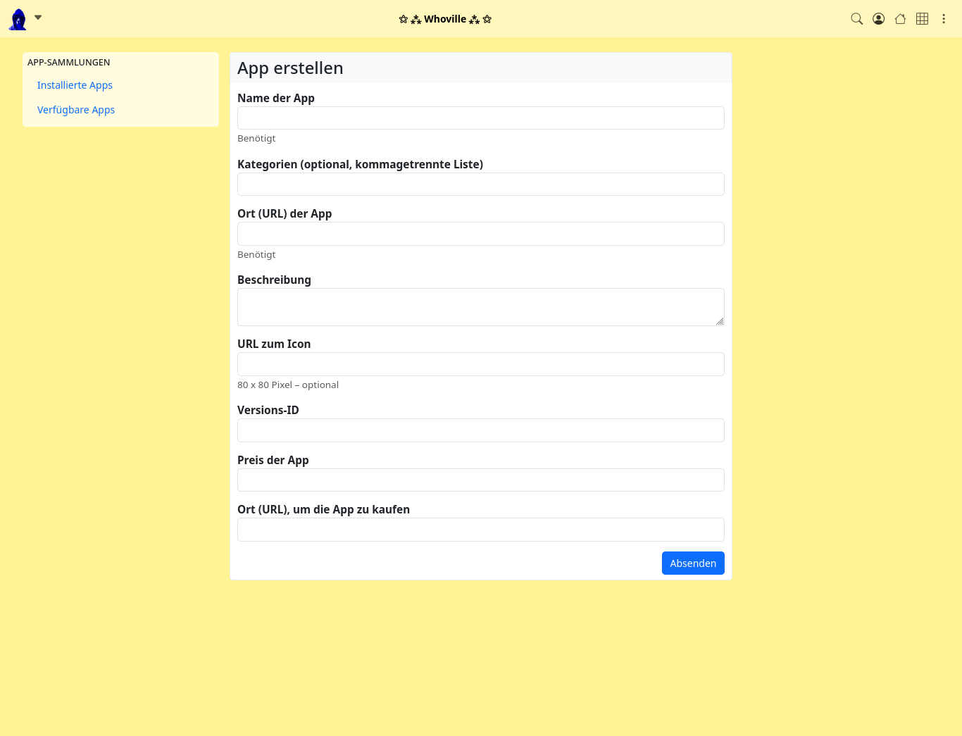Open the vertical three-dots menu
Viewport: 962px width, 736px height.
tap(944, 19)
